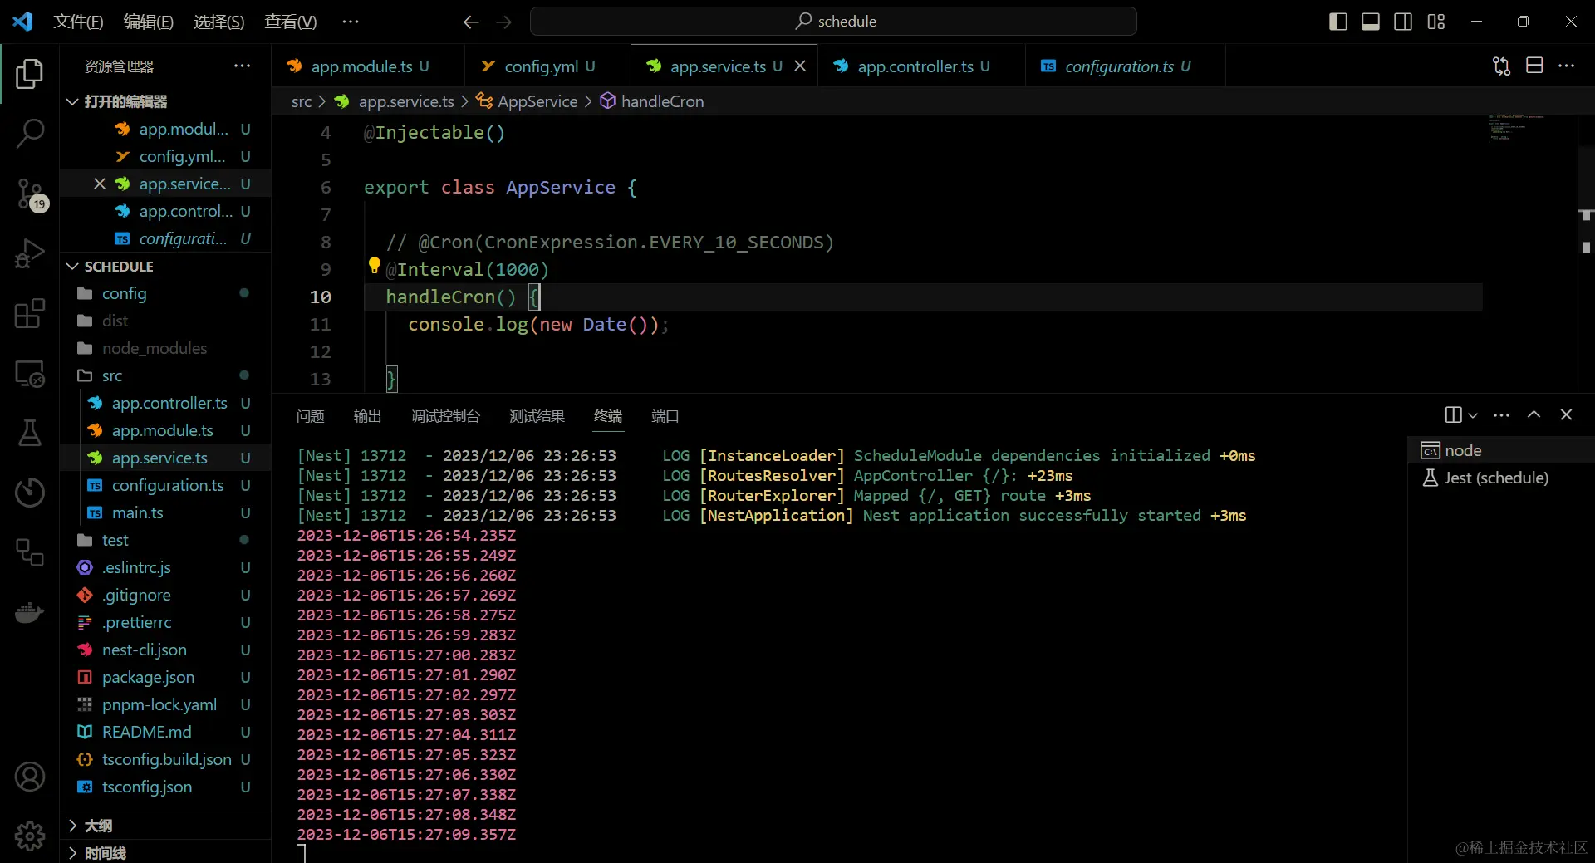
Task: Close the terminal panel
Action: [x=1566, y=414]
